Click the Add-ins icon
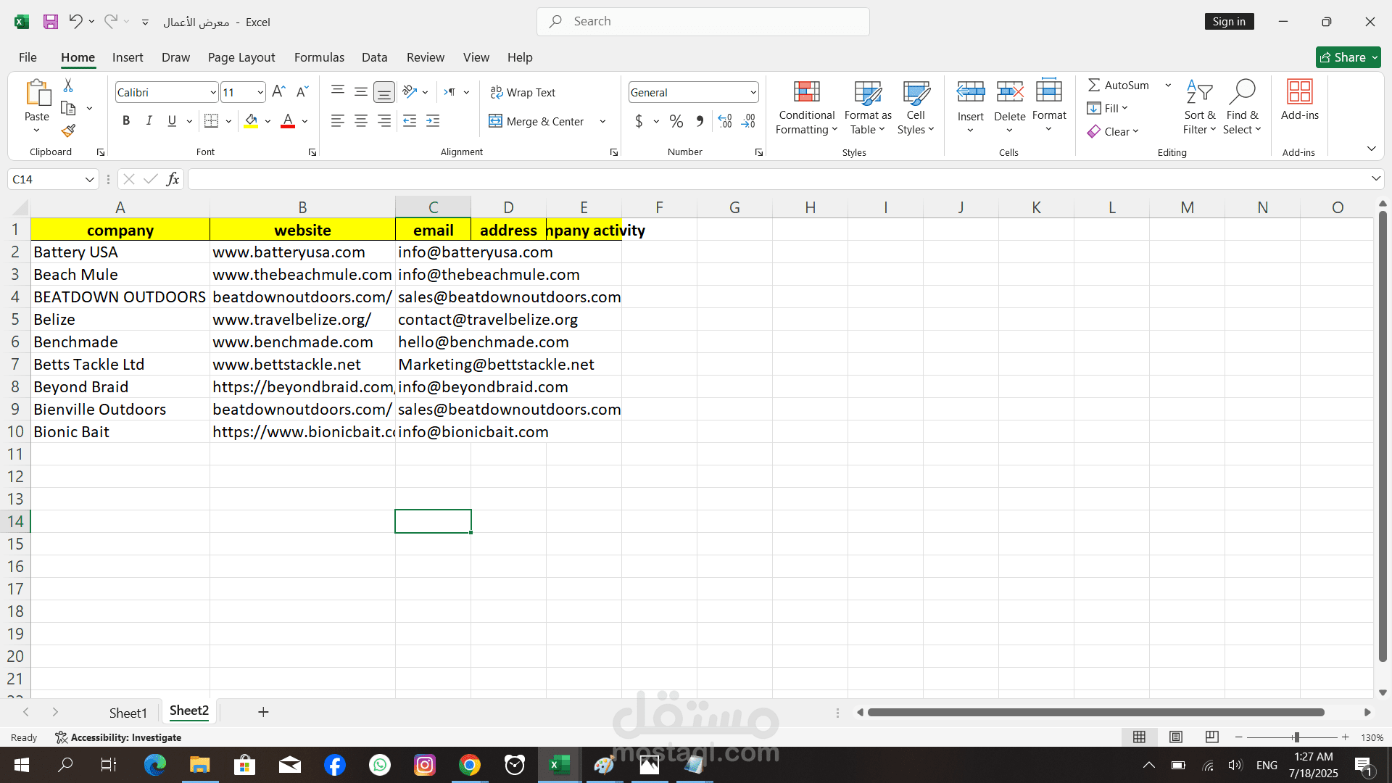This screenshot has width=1392, height=783. click(1300, 92)
